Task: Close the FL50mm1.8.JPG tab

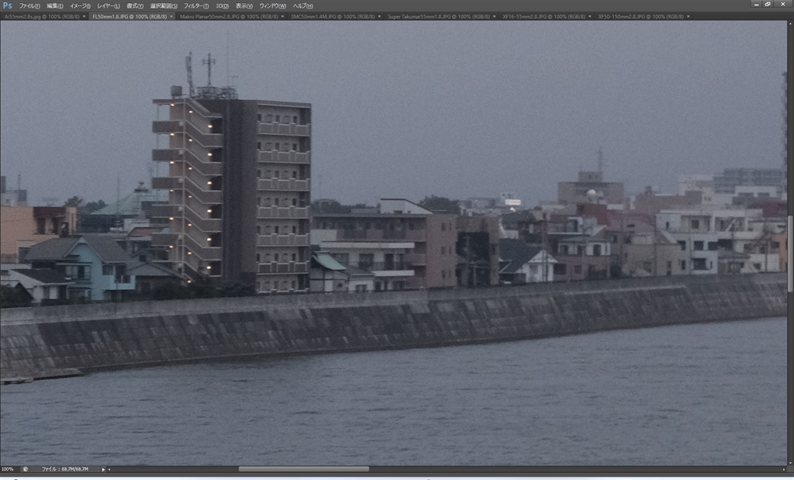Action: coord(171,17)
